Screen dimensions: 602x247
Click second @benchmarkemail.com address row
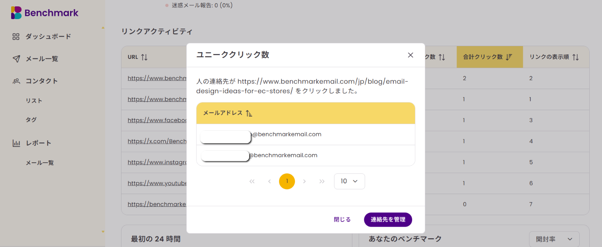tap(306, 156)
